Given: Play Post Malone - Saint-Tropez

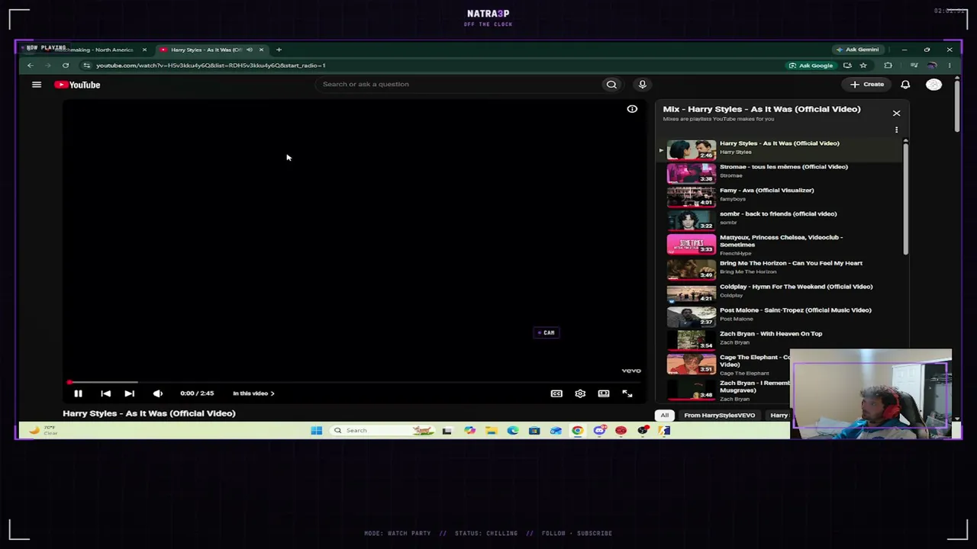Looking at the screenshot, I should (795, 310).
